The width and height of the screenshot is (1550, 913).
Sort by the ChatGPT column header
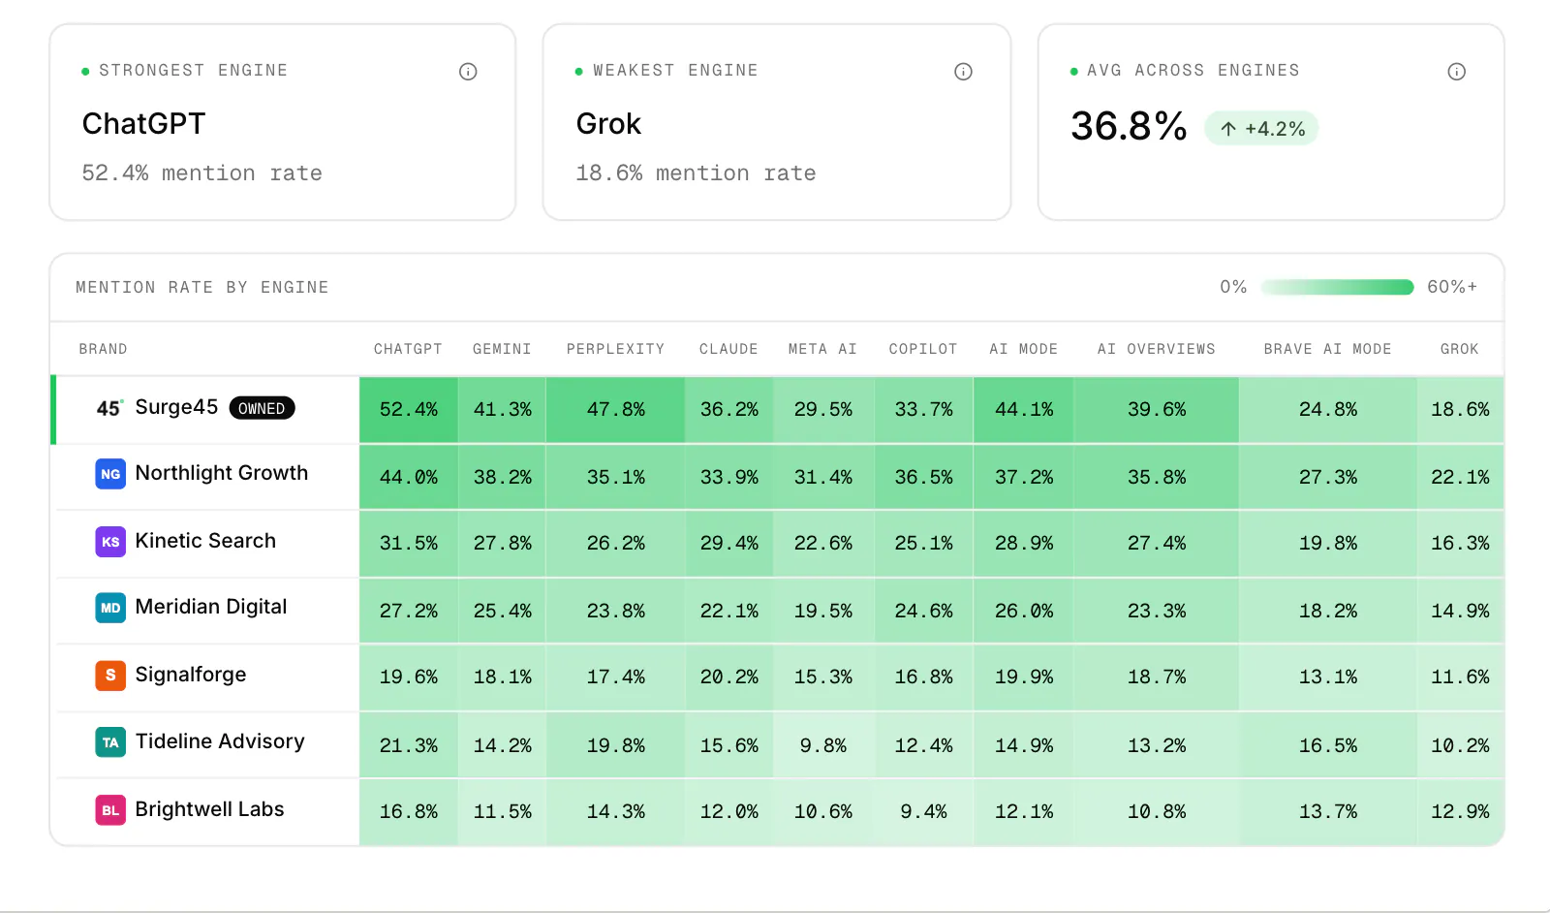point(408,349)
